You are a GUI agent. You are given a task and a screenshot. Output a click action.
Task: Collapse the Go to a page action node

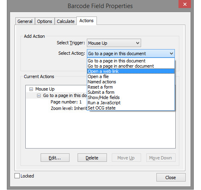coord(39,96)
